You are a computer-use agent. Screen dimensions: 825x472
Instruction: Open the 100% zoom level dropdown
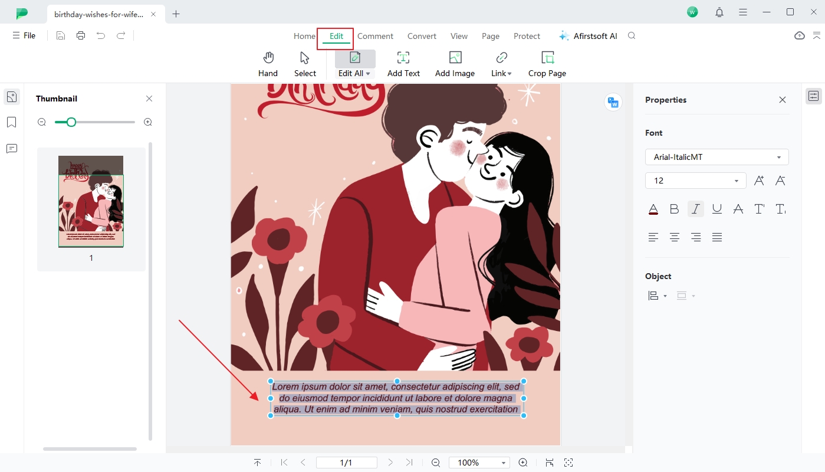479,463
